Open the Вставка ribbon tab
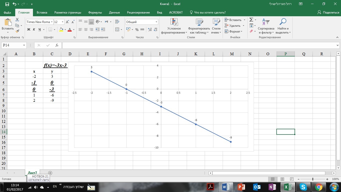 click(42, 12)
